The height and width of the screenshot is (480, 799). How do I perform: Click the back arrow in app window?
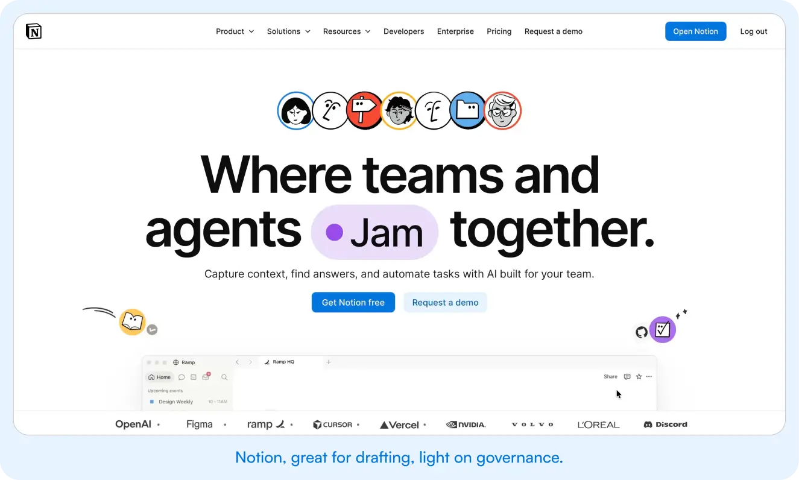point(237,362)
